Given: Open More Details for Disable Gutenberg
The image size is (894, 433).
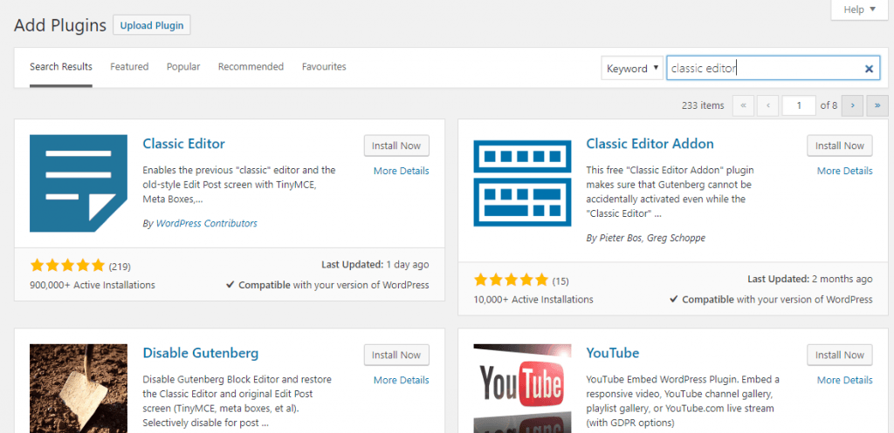Looking at the screenshot, I should pos(401,380).
